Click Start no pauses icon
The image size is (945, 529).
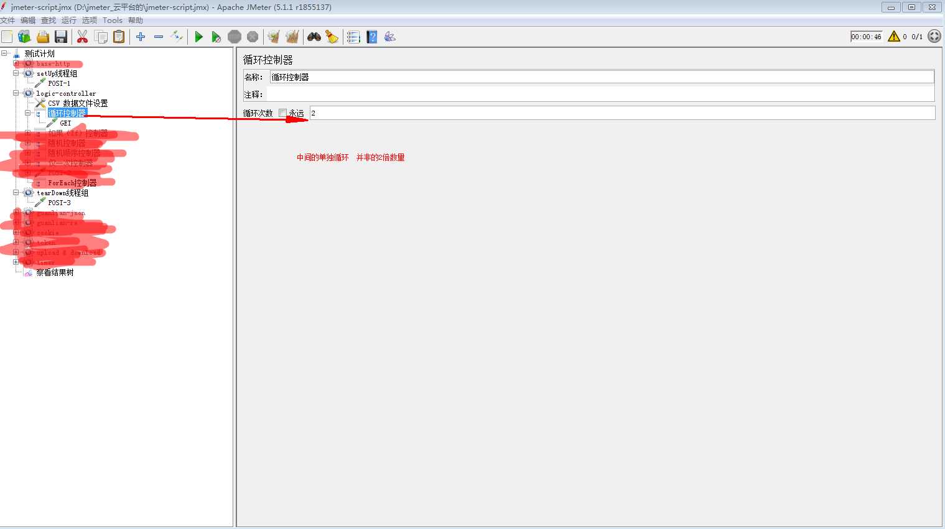[x=216, y=37]
